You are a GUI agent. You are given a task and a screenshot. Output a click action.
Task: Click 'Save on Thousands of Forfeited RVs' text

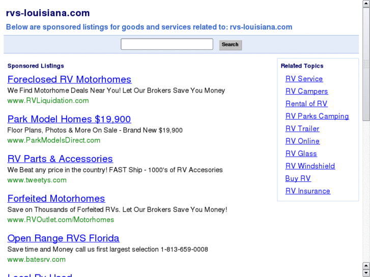(x=117, y=209)
